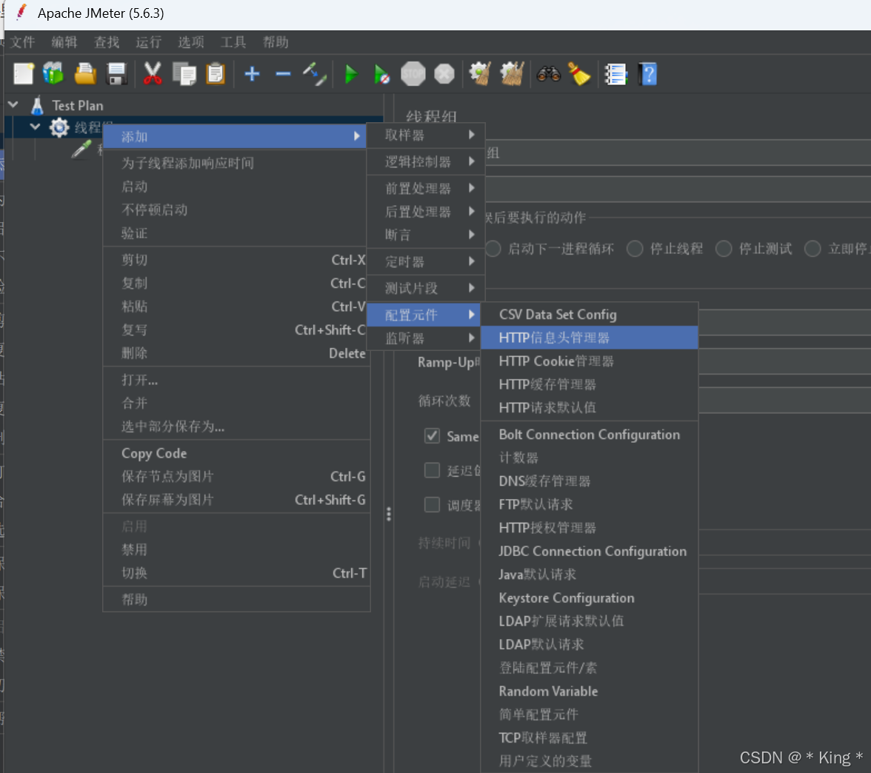The width and height of the screenshot is (871, 773).
Task: Click the New test plan toolbar icon
Action: click(x=24, y=74)
